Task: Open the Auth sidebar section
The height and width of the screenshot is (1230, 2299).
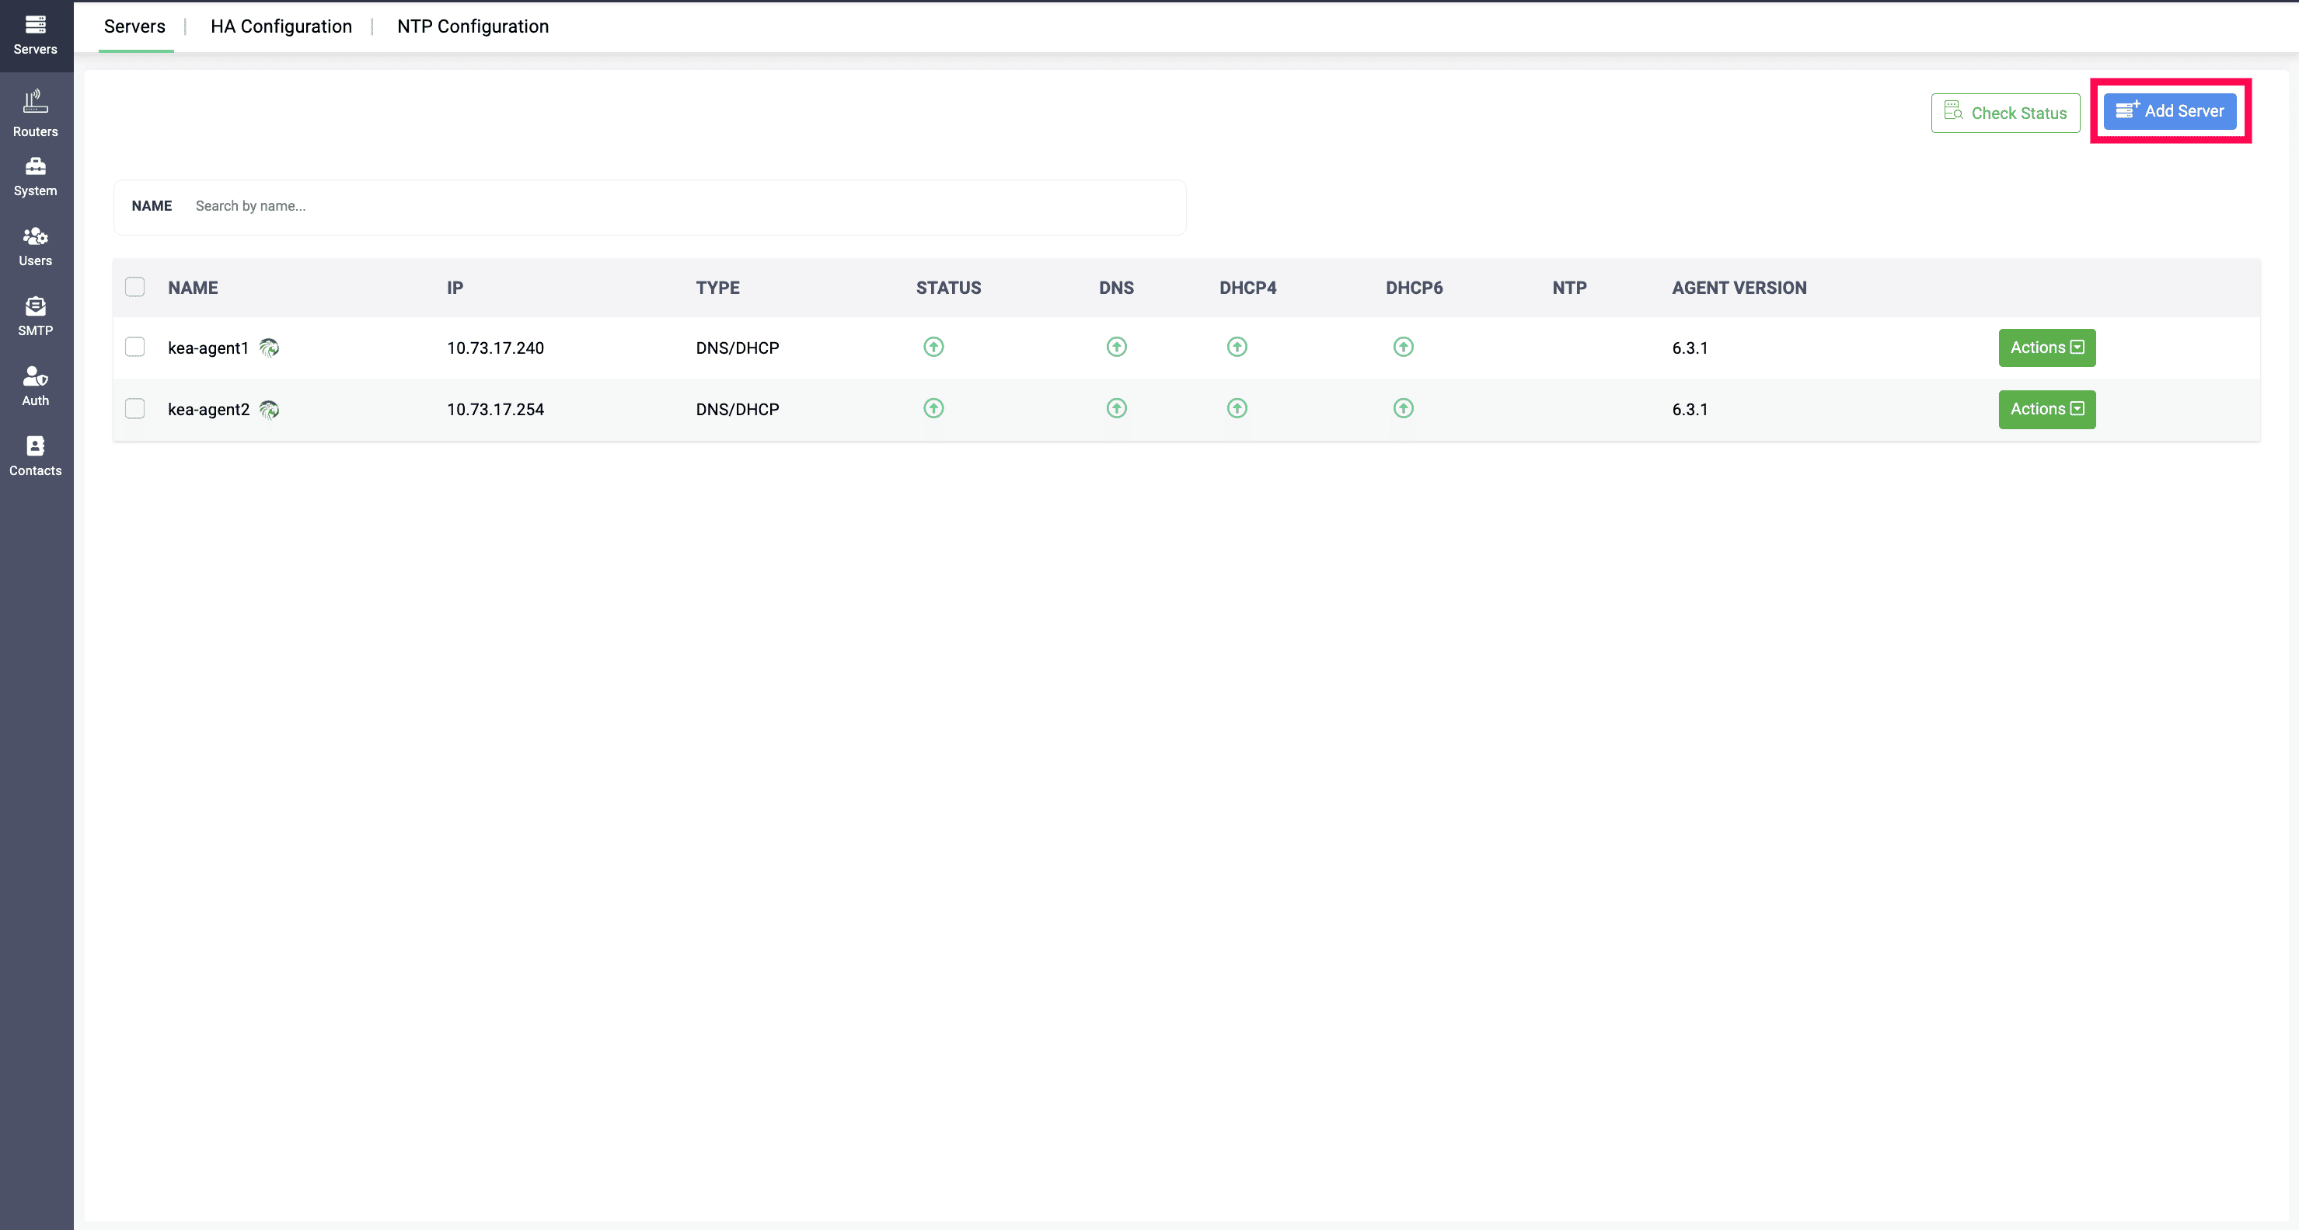Action: click(x=36, y=386)
